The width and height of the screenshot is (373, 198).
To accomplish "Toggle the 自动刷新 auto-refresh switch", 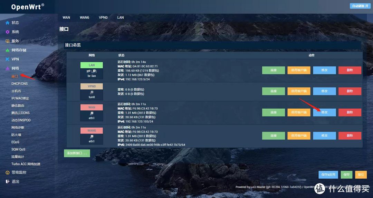I will (x=360, y=6).
